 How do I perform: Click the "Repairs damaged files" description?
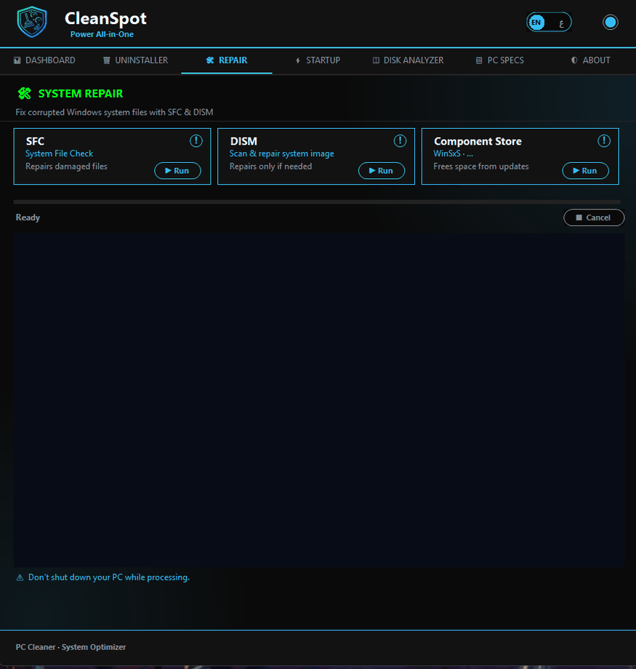click(66, 167)
